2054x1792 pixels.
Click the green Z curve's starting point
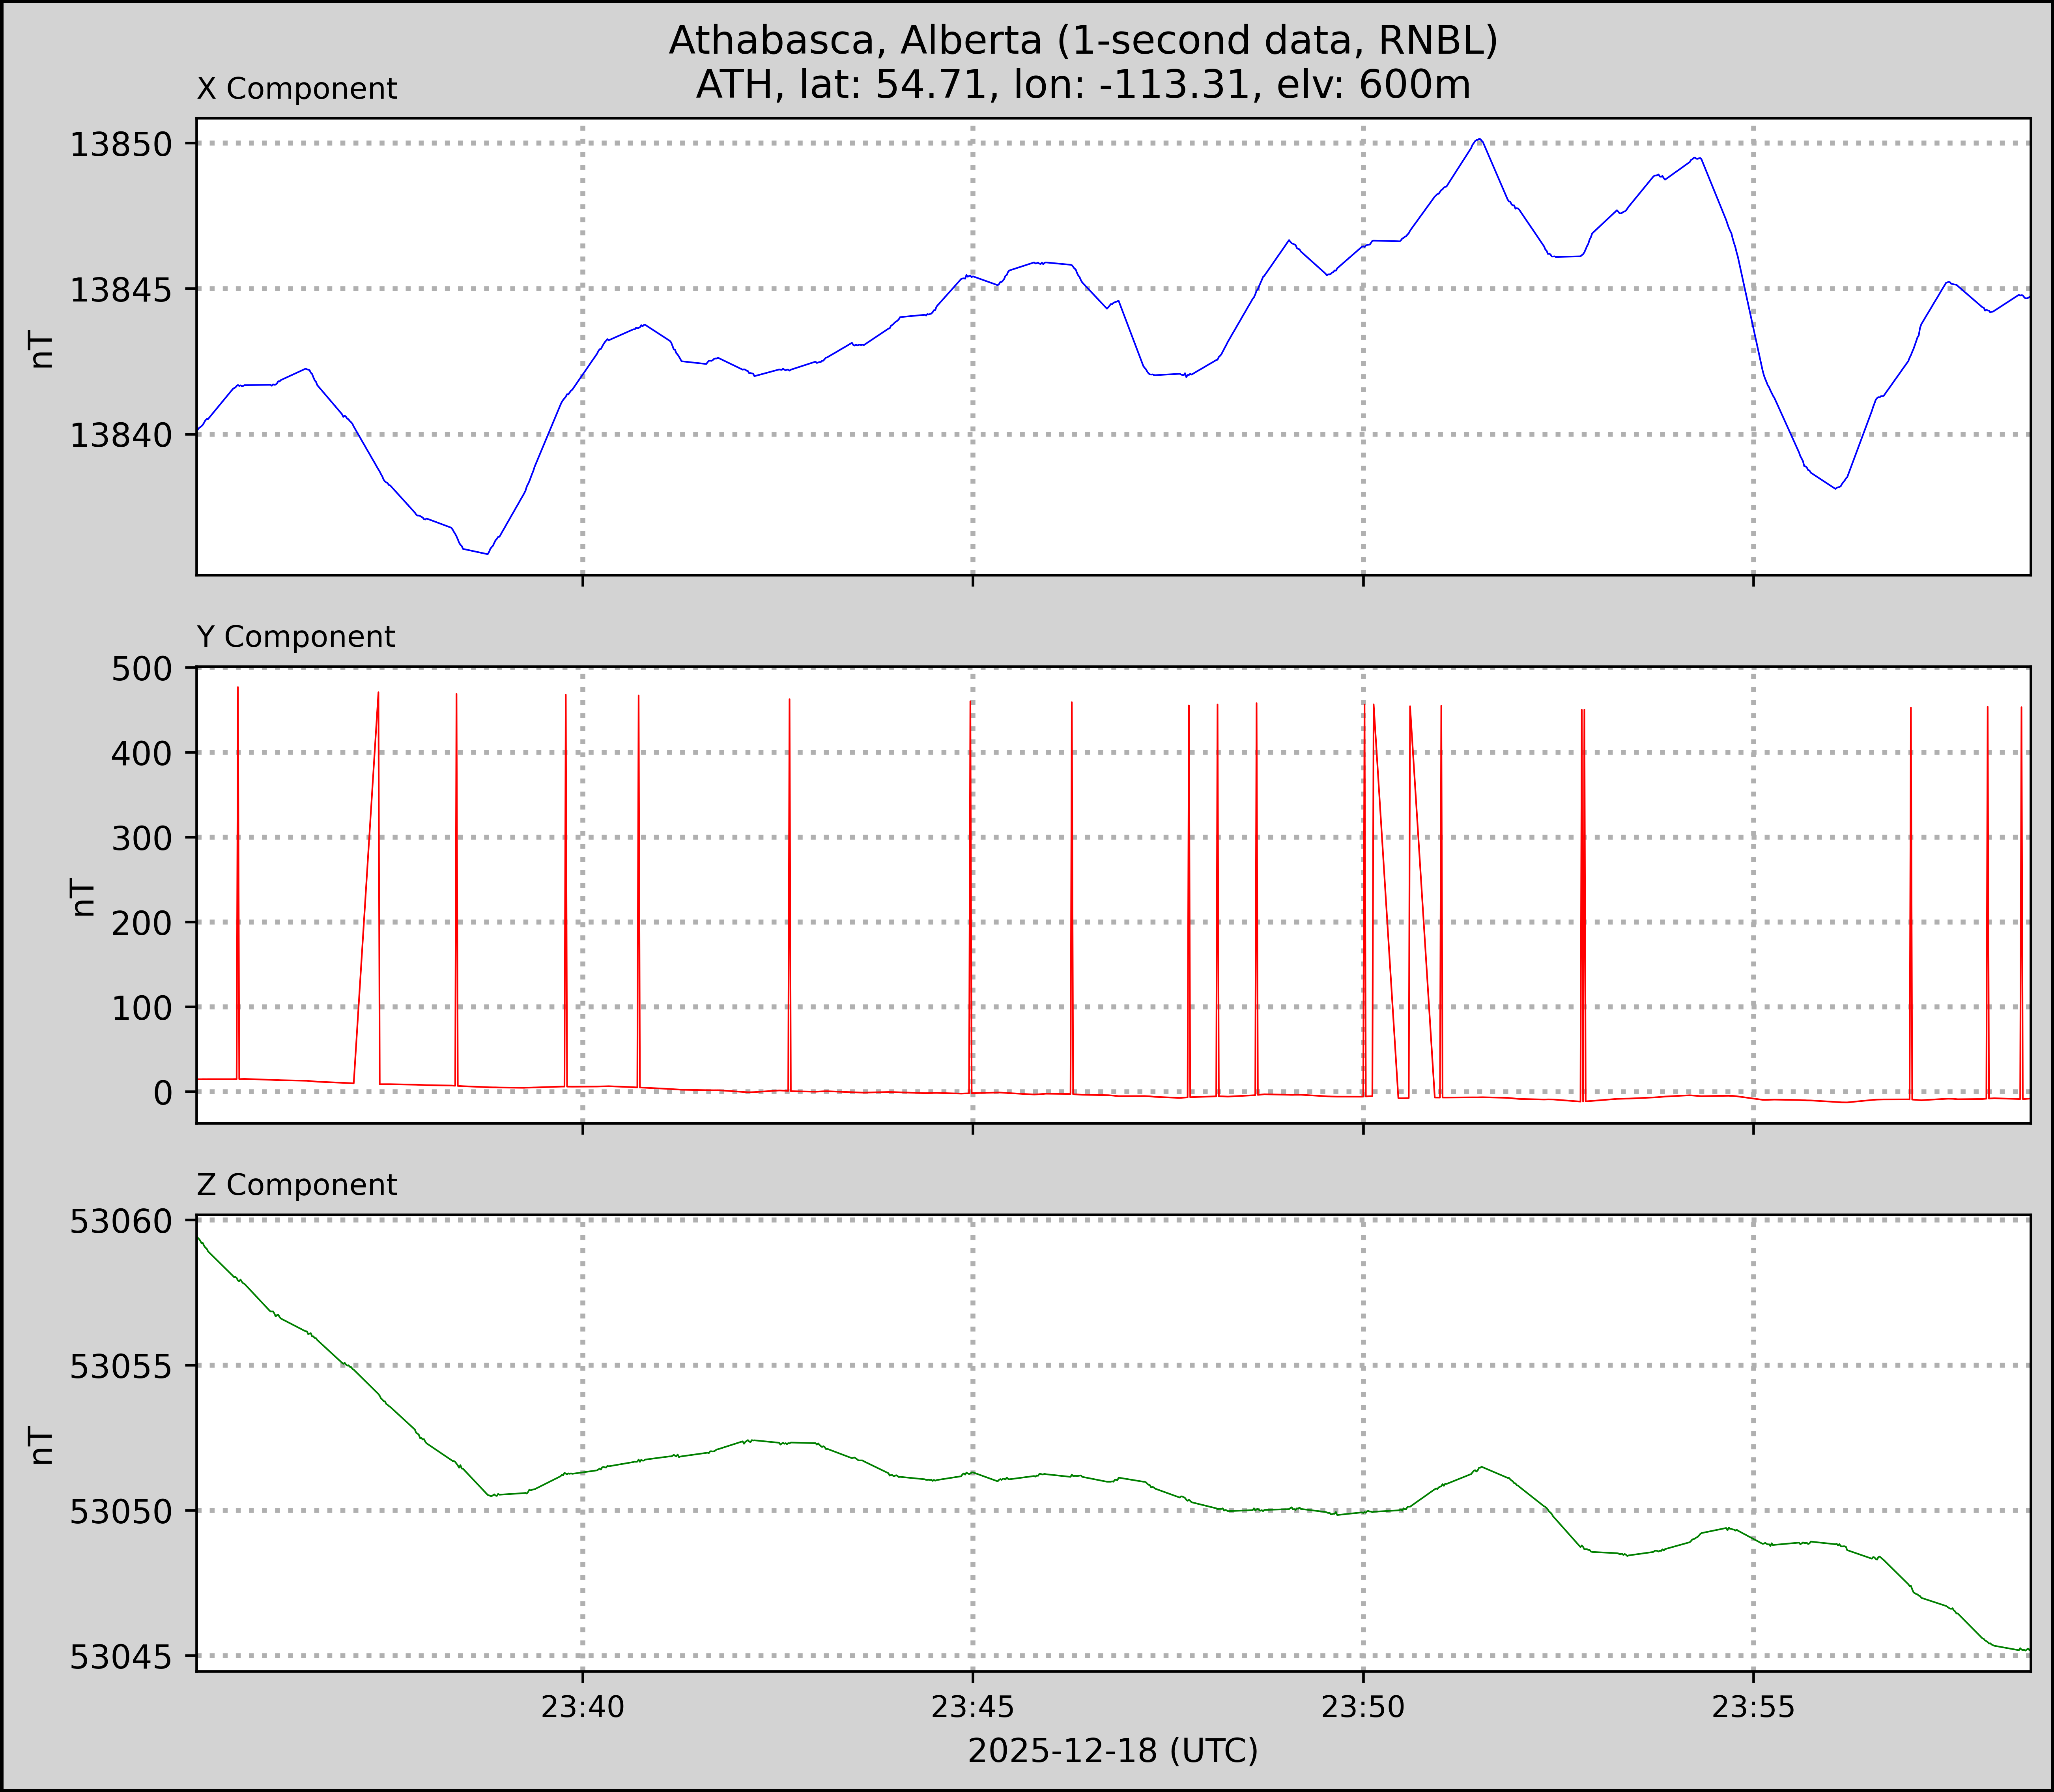198,1237
